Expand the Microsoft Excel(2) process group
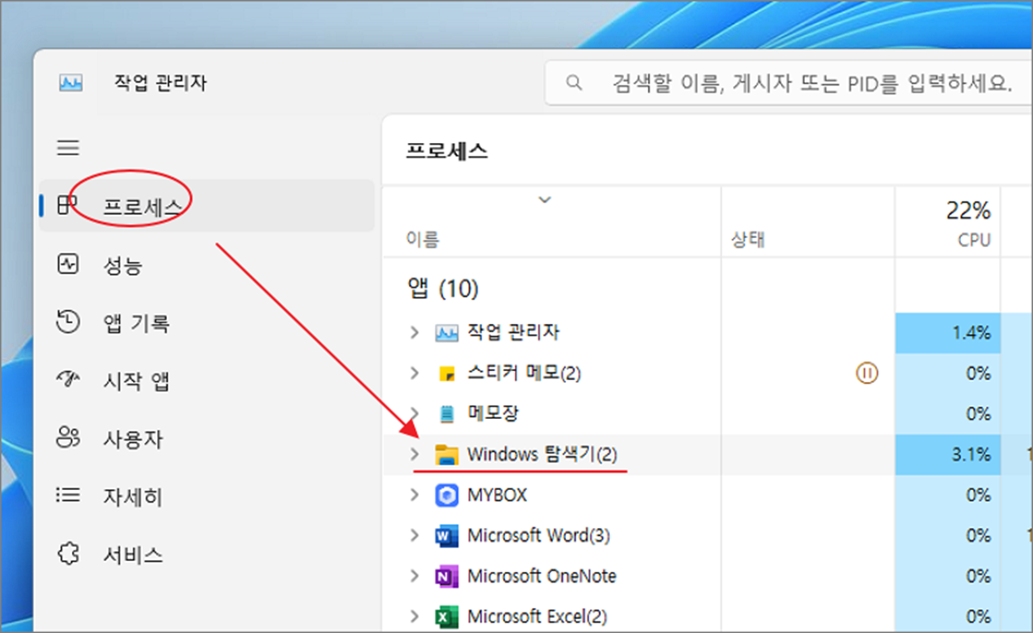 coord(415,616)
